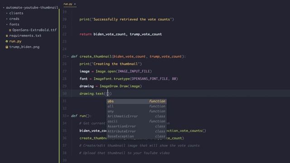Collapse the fonts folder arrow
290x163 pixels.
point(7,24)
